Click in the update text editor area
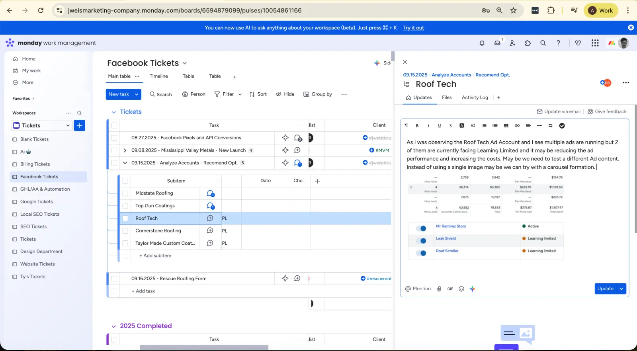 (x=514, y=155)
